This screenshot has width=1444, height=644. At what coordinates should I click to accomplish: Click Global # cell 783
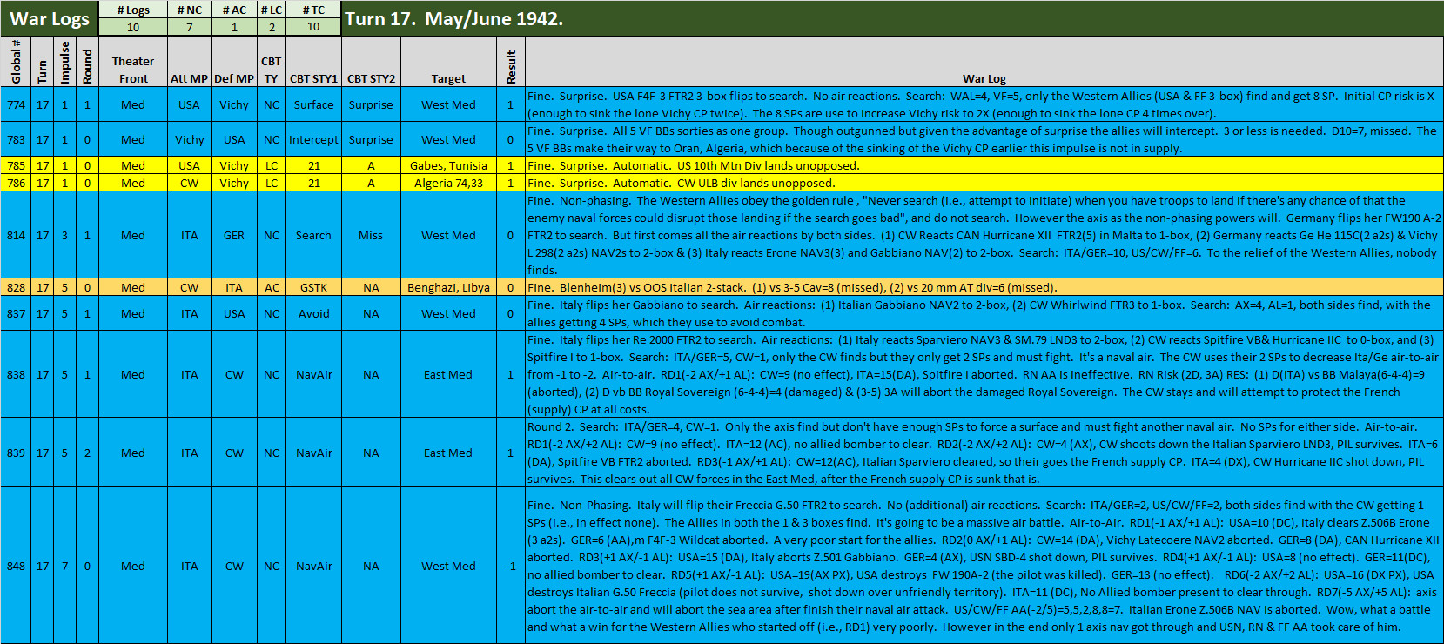pos(16,139)
